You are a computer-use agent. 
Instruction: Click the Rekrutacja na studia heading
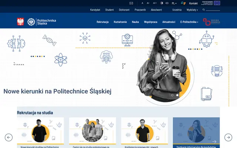35,113
